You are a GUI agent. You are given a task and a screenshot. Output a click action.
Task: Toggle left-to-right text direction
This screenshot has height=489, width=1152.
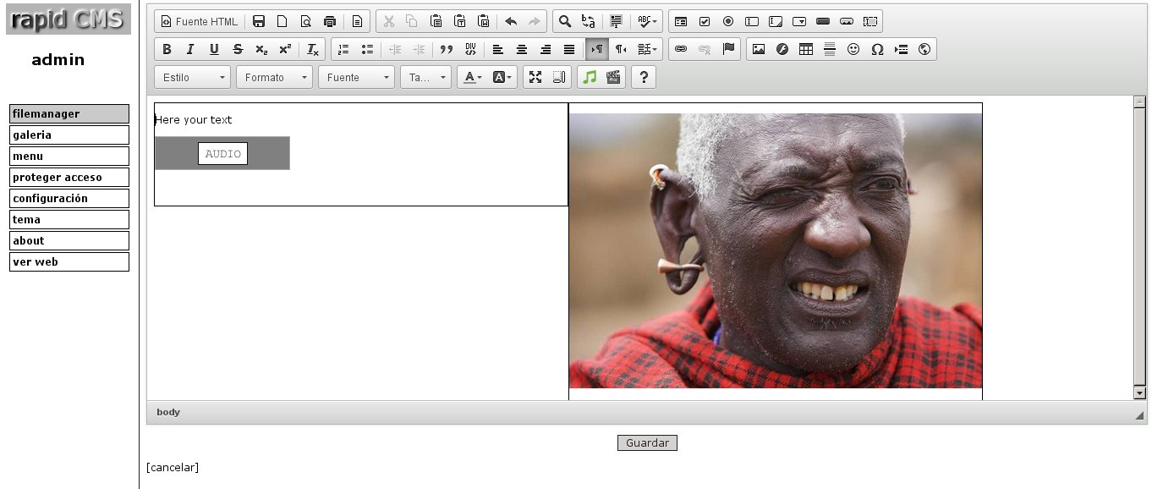[596, 49]
